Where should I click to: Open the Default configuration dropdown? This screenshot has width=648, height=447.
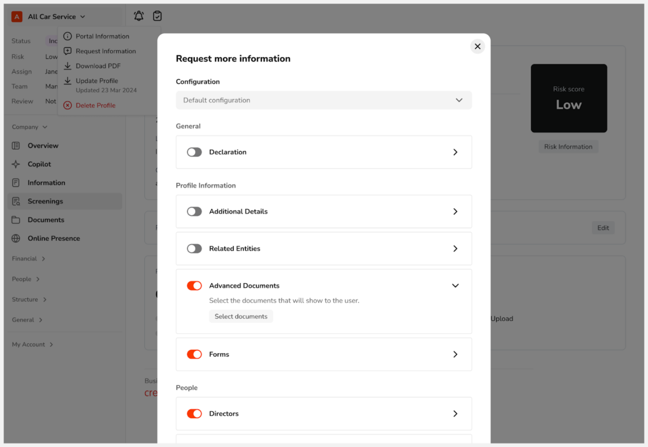pos(323,100)
